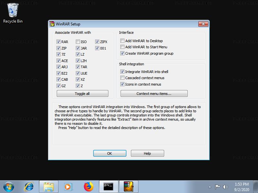This screenshot has height=193, width=258.
Task: Uncheck Create WinRAR program group
Action: (122, 53)
